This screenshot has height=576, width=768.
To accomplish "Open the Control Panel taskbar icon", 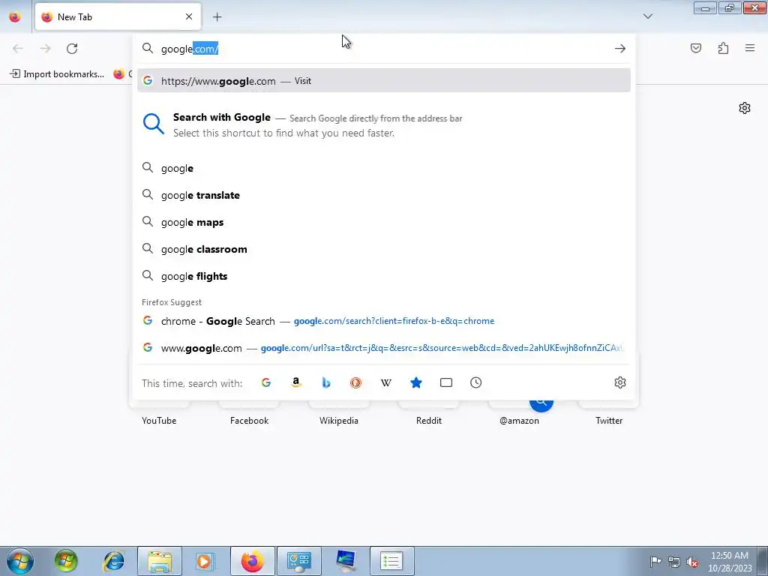I will tap(299, 561).
